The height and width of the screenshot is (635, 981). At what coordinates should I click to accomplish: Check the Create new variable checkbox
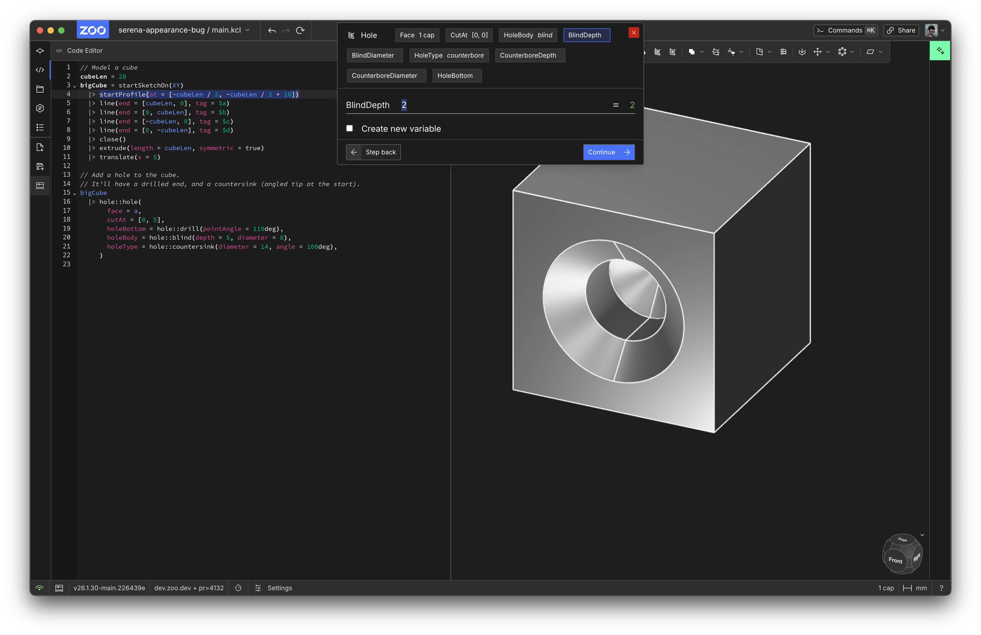point(349,128)
